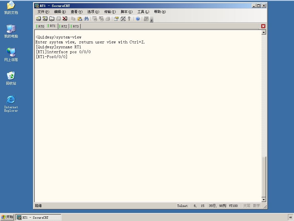The height and width of the screenshot is (221, 294).
Task: Click the 'Enter system view' message line
Action: 90,42
